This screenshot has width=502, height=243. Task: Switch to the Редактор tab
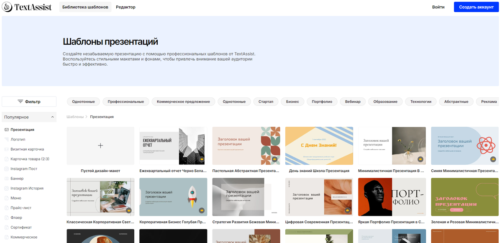126,7
